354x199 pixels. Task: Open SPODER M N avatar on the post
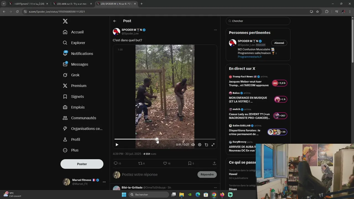coord(116,32)
